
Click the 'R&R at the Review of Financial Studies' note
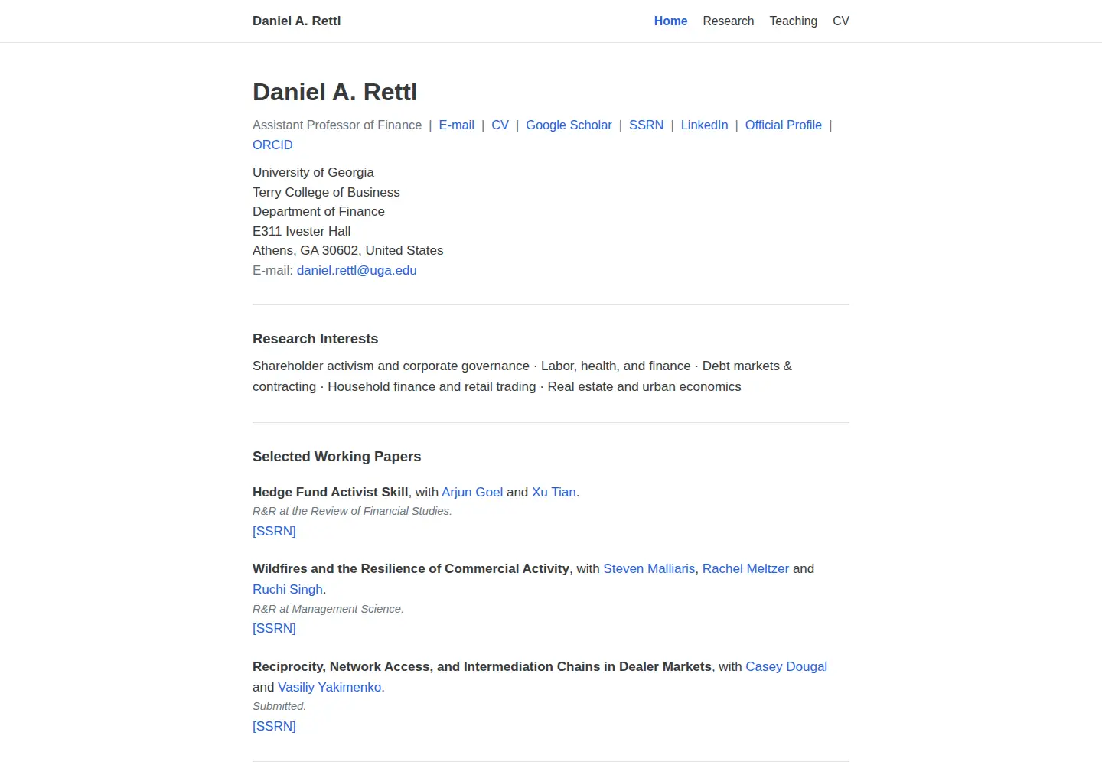coord(352,512)
